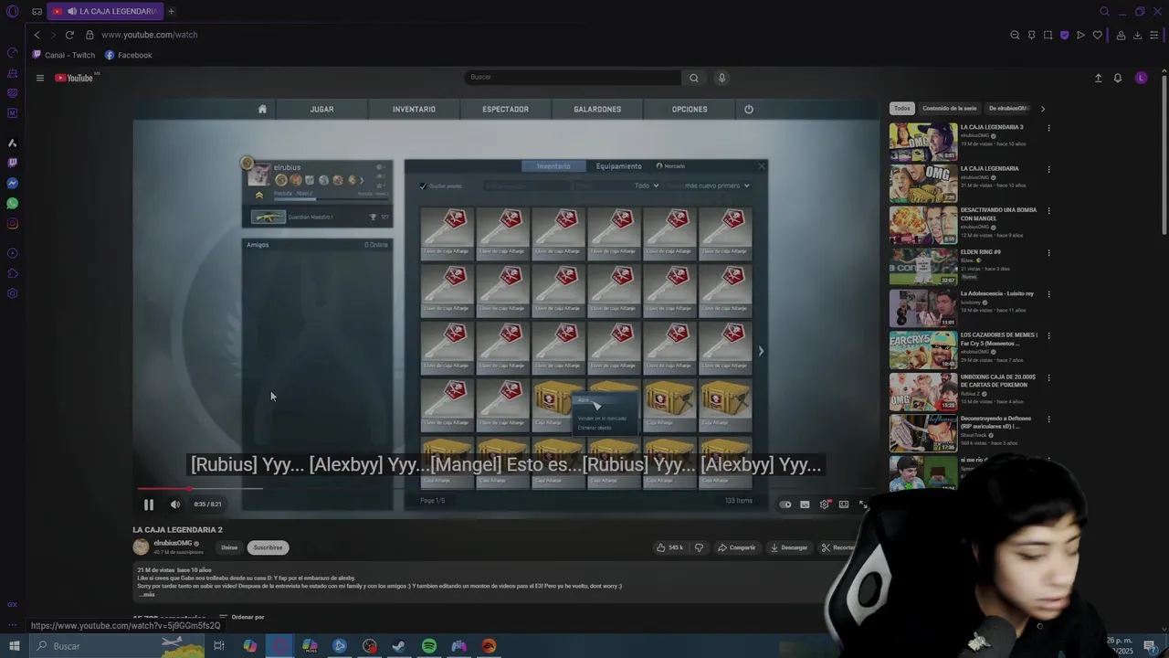Open Twitch in the Opera sidebar
1169x658 pixels.
coord(12,163)
